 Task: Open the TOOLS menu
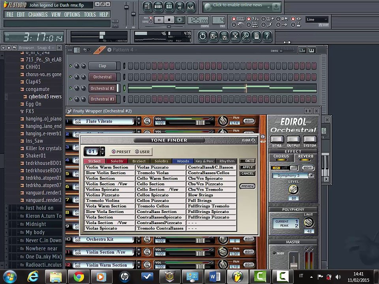pyautogui.click(x=90, y=15)
